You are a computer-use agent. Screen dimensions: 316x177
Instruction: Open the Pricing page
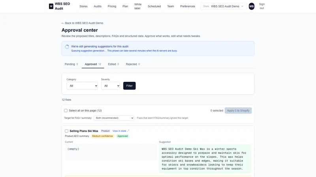tap(112, 6)
